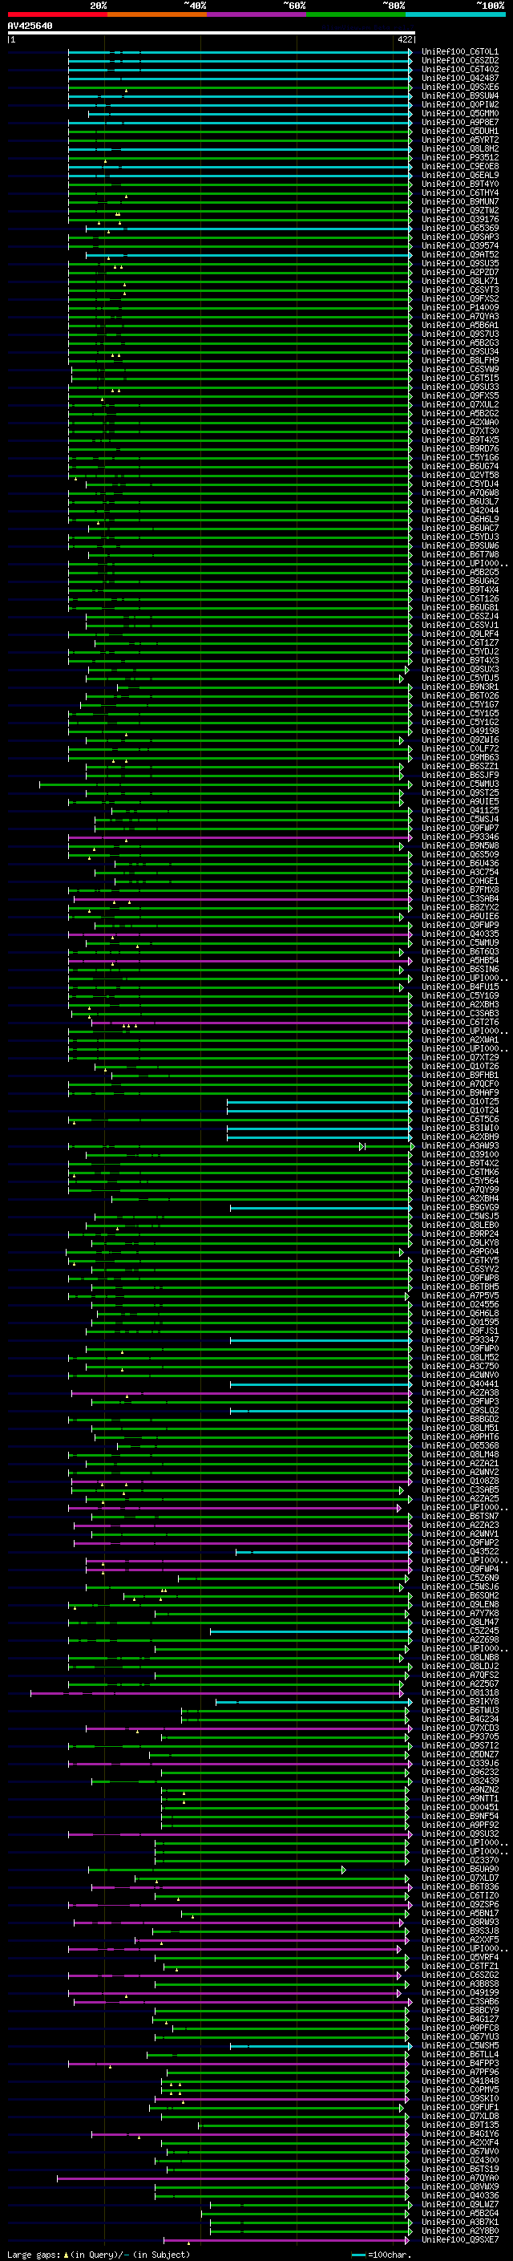Select hit label UniRef100_B3IWI0
The image size is (513, 2261).
459,1128
